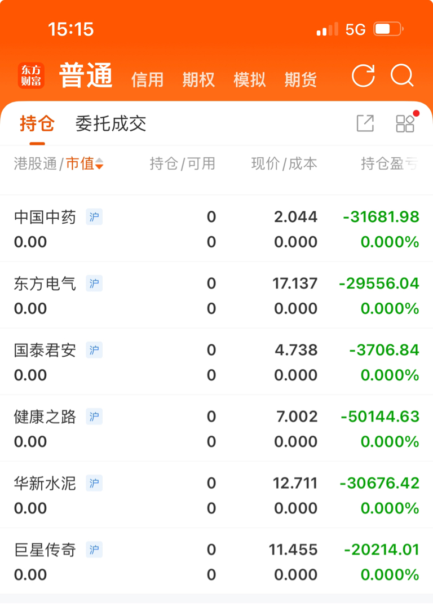Image resolution: width=433 pixels, height=607 pixels.
Task: Tap the 沪 badge next to 东方电气
Action: tap(94, 283)
